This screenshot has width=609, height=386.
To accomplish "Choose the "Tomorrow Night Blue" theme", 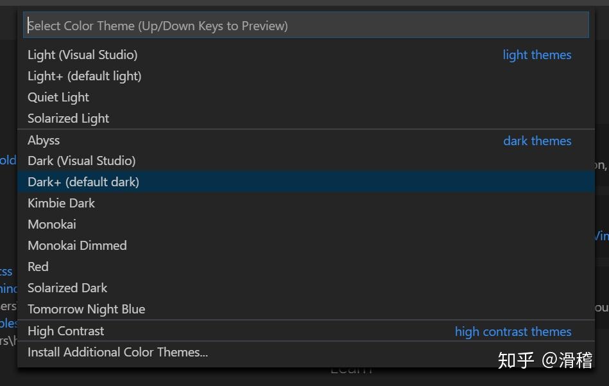I will [x=86, y=309].
